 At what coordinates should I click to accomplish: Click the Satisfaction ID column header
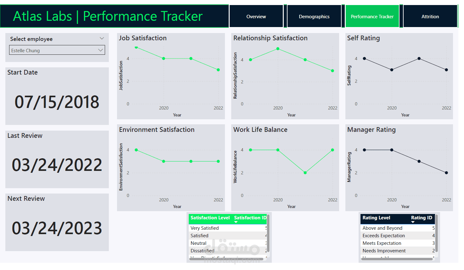[x=250, y=218]
